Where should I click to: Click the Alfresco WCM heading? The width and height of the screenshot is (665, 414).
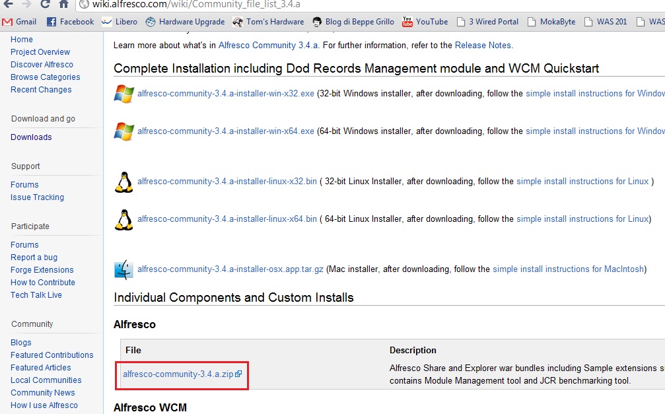coord(150,407)
